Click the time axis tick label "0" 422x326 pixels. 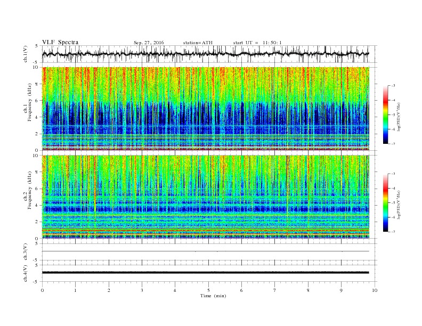point(42,290)
